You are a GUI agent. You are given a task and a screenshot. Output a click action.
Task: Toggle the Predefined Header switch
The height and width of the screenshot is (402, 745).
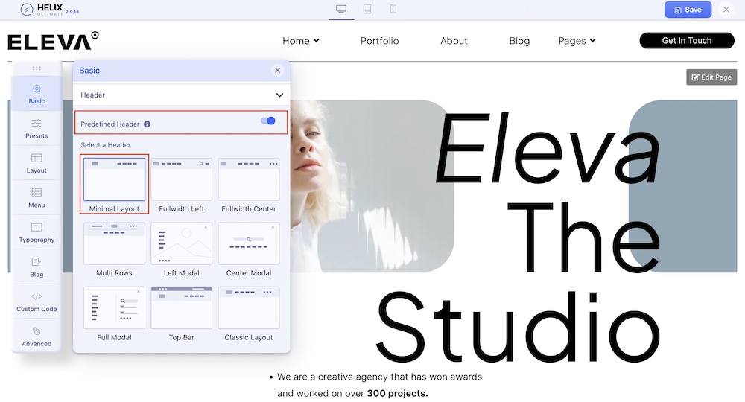[268, 121]
